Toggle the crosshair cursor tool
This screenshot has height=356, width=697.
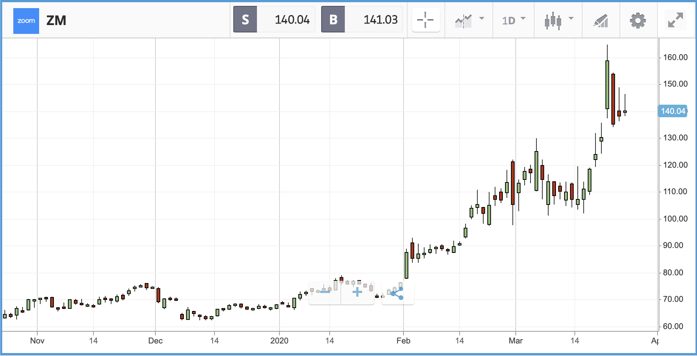click(x=426, y=20)
